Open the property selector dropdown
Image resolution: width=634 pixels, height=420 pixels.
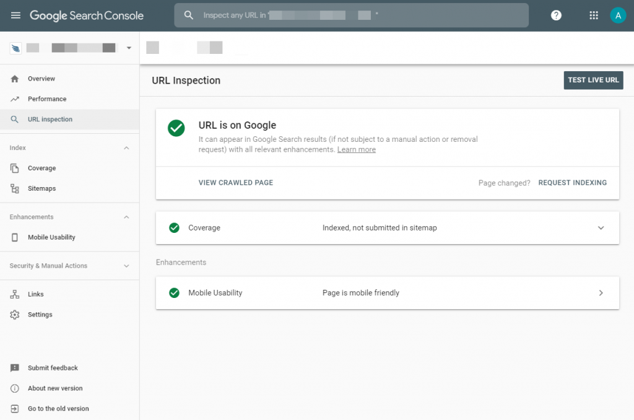coord(129,47)
